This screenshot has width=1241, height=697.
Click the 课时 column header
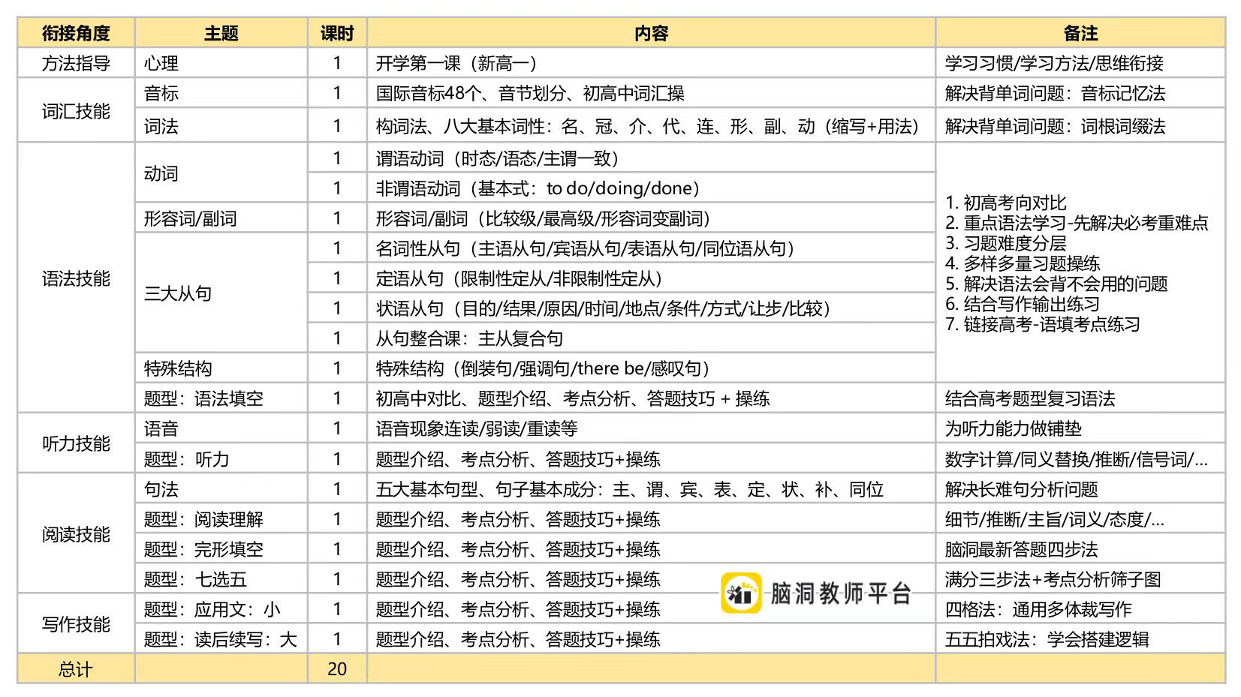tap(337, 33)
